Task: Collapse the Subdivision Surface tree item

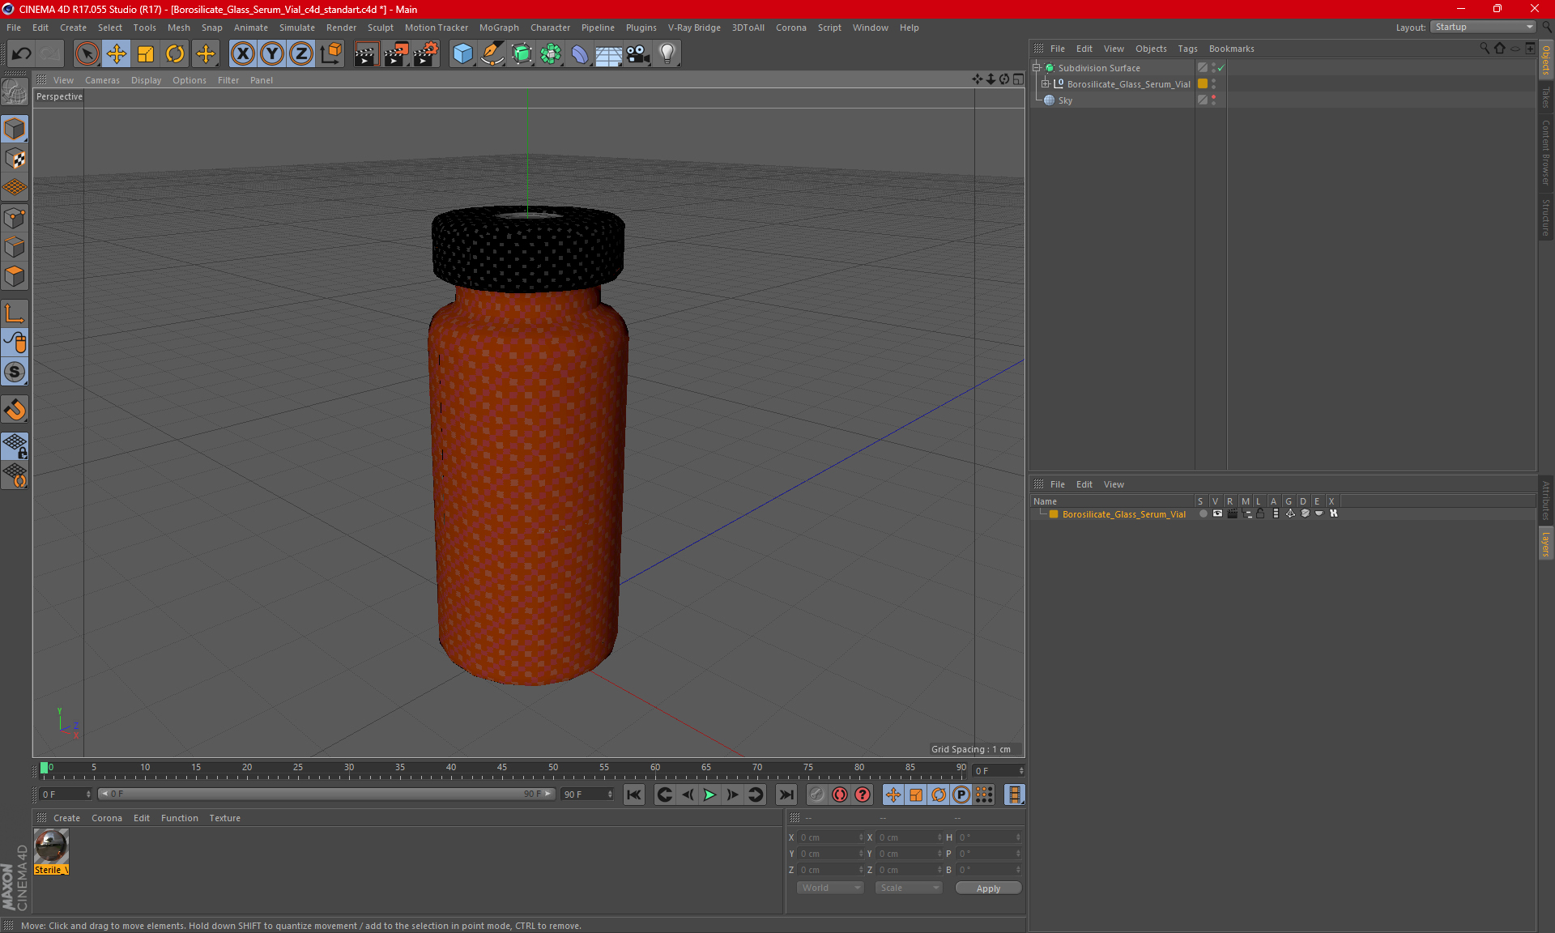Action: pos(1037,68)
